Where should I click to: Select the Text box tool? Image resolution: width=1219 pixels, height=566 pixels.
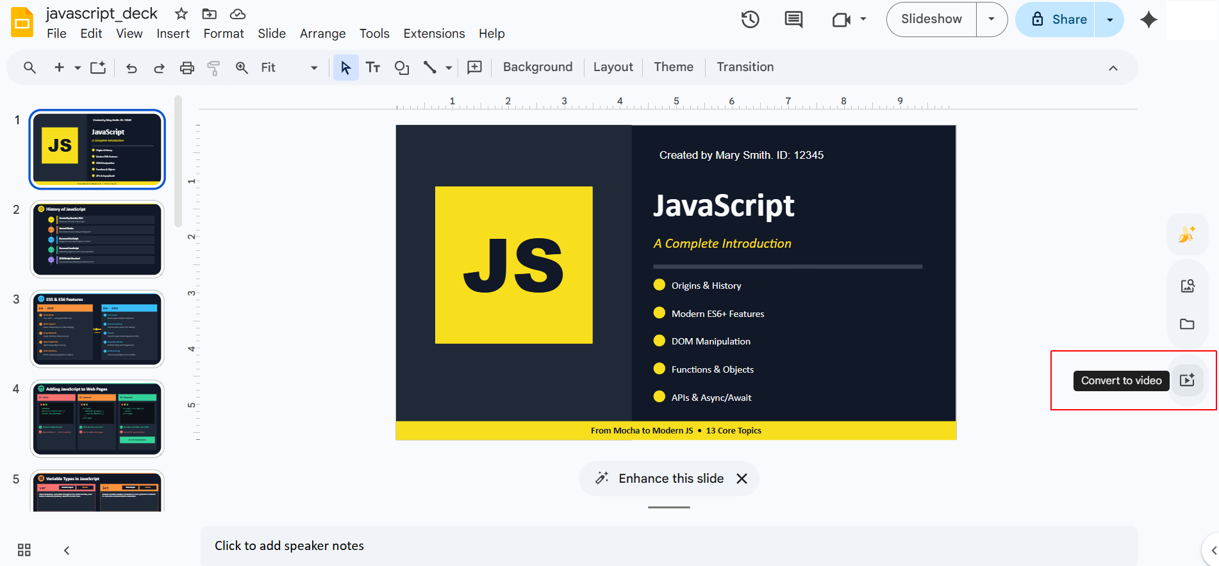click(x=373, y=67)
